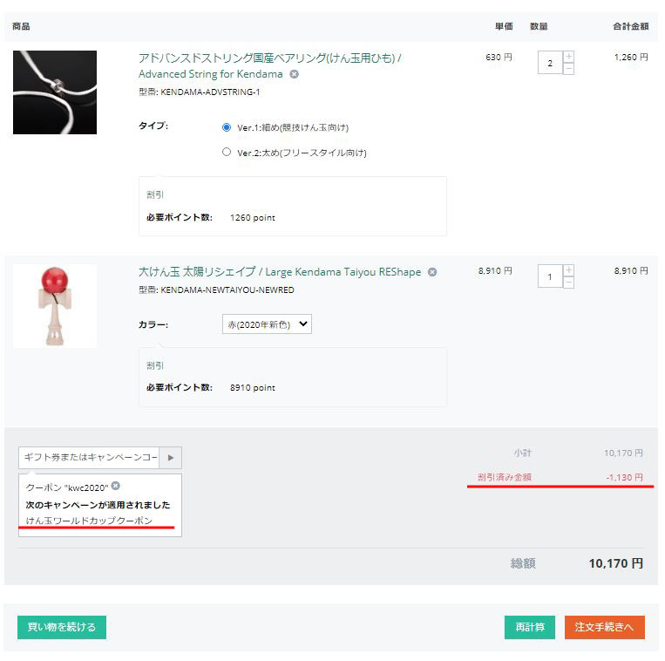Image resolution: width=665 pixels, height=661 pixels.
Task: Open the カラー dropdown for kendama
Action: (267, 324)
